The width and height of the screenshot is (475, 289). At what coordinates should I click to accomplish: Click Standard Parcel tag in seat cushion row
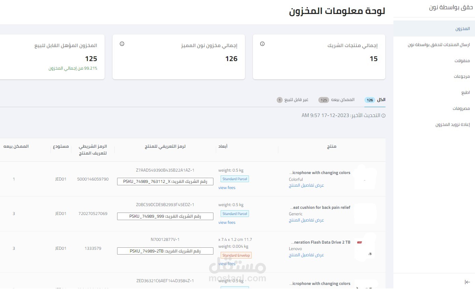(x=235, y=214)
